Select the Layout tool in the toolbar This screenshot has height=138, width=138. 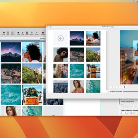pyautogui.click(x=8, y=33)
